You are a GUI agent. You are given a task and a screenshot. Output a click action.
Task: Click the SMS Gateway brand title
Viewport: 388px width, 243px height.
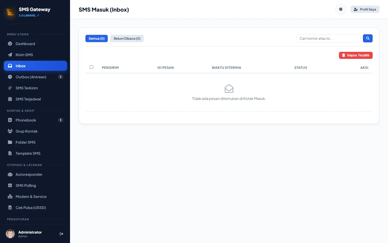34,9
